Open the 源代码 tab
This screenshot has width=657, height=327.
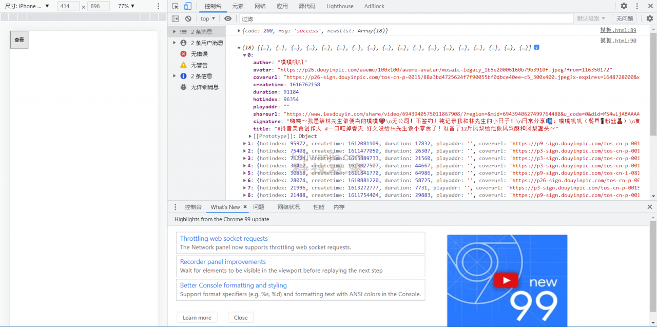[x=307, y=6]
